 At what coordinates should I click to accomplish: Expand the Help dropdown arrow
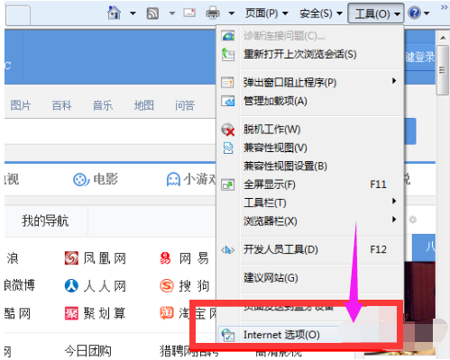[426, 13]
